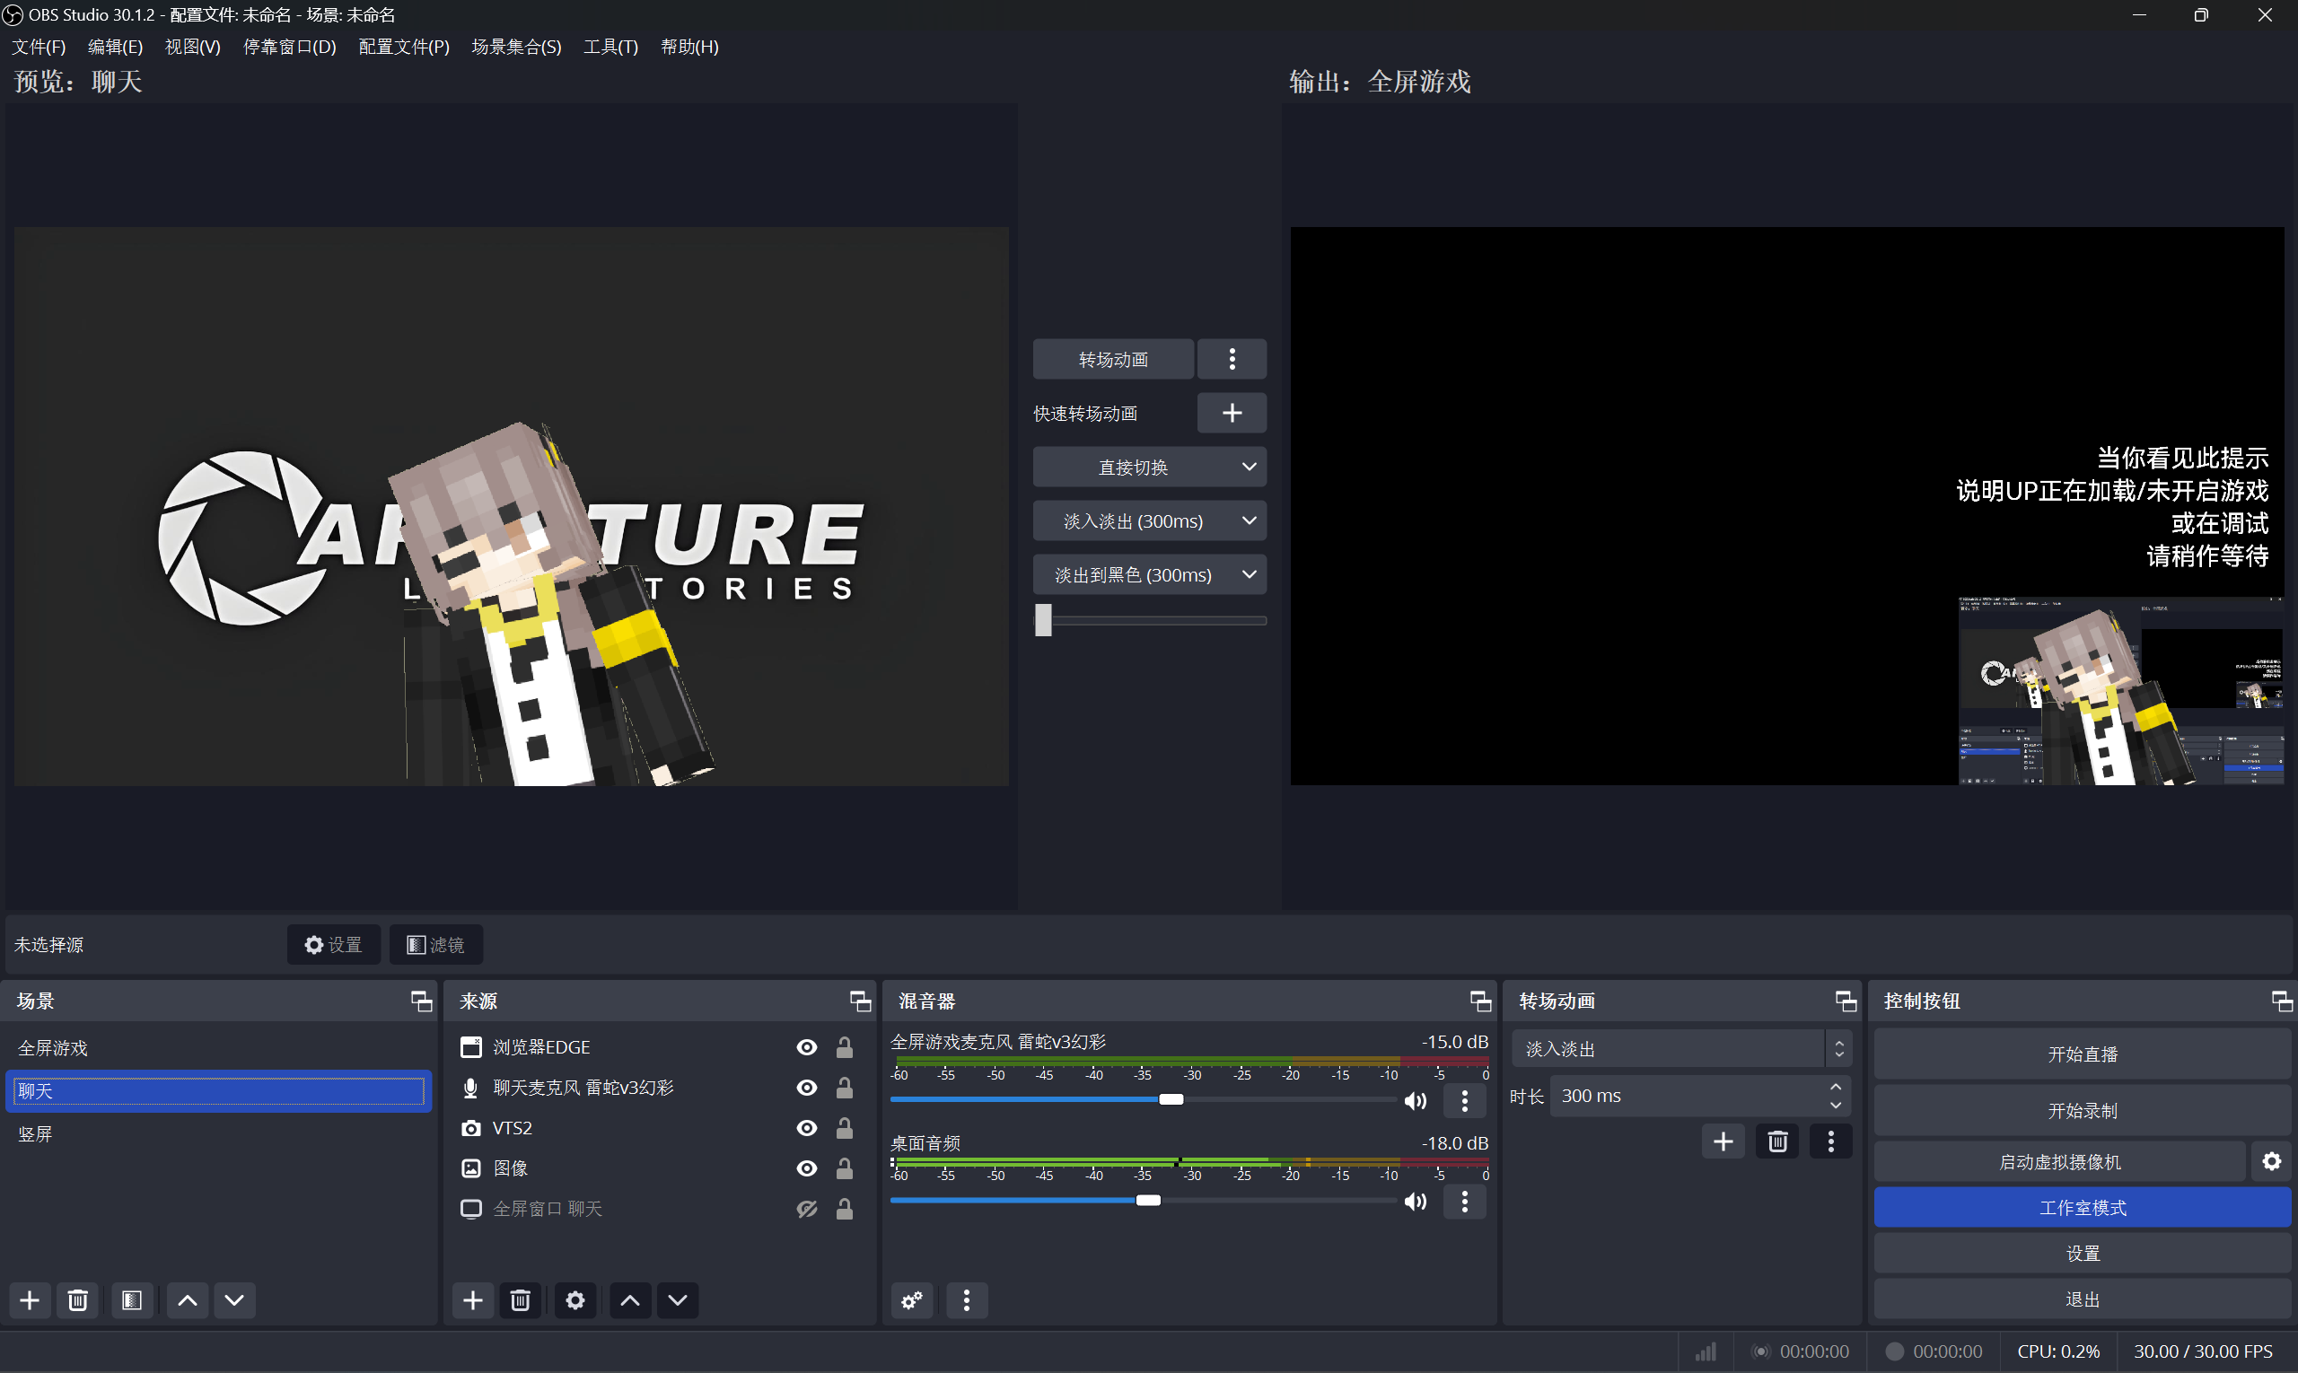This screenshot has width=2298, height=1373.
Task: Hide the VTS2 source
Action: point(807,1128)
